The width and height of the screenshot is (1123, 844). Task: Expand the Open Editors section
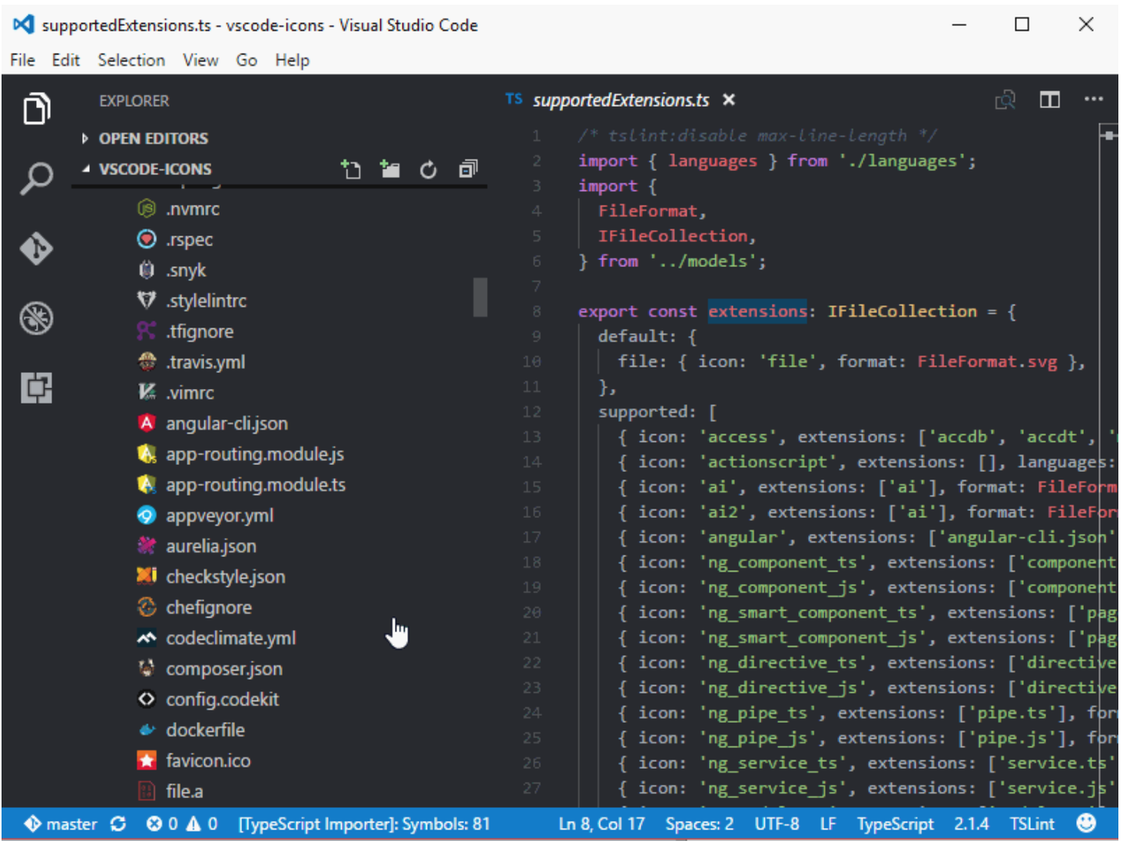153,138
